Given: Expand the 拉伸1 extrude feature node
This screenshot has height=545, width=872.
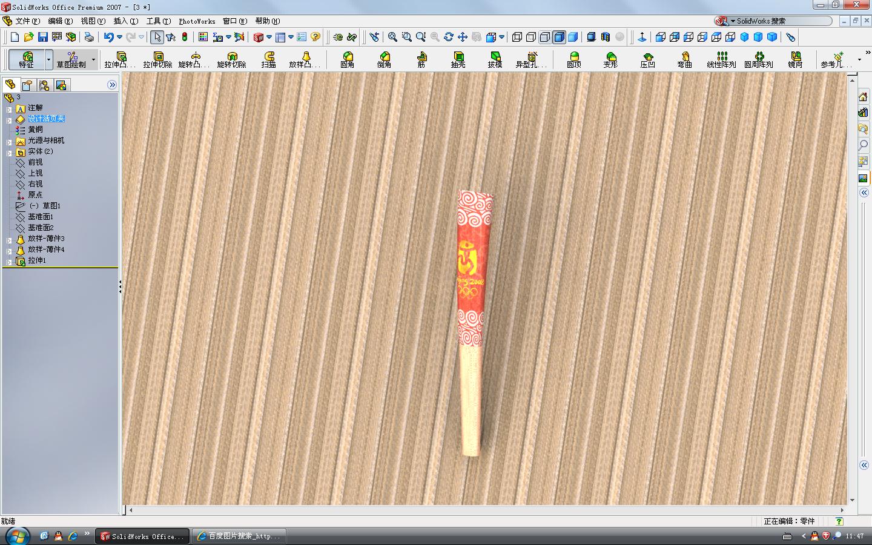Looking at the screenshot, I should (x=9, y=262).
